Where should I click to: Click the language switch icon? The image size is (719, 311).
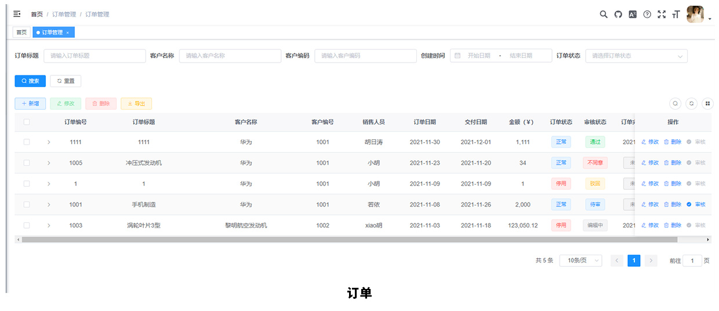click(x=633, y=15)
